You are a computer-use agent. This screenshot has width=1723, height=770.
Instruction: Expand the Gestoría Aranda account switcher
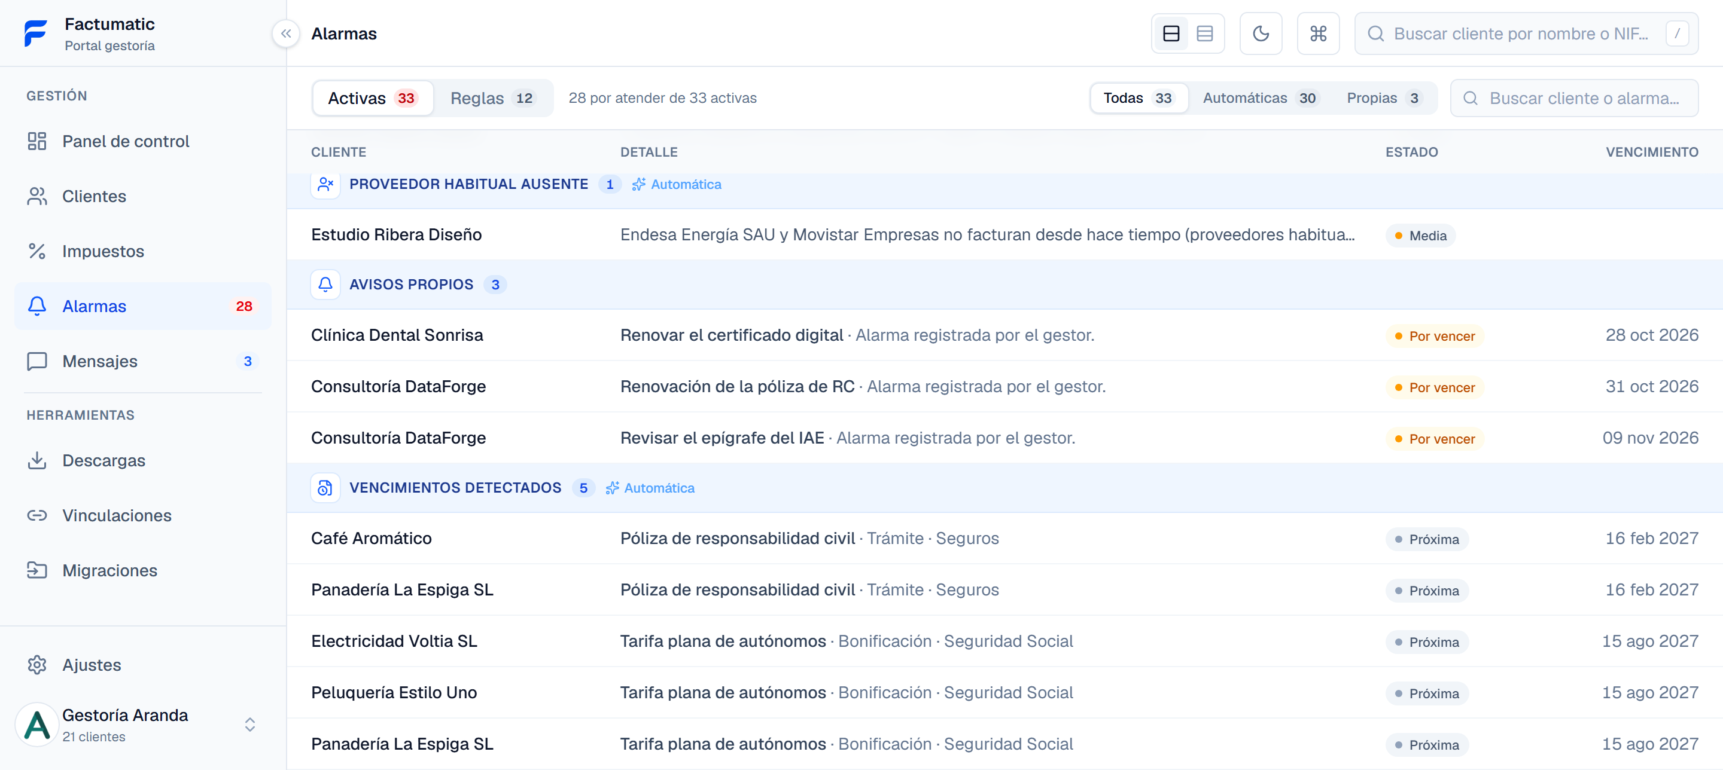[x=249, y=725]
